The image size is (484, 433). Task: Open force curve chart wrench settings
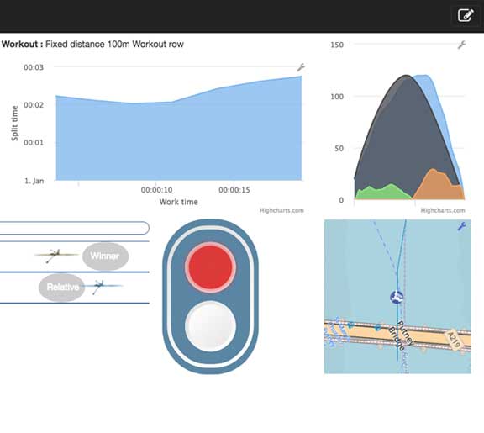click(x=461, y=45)
